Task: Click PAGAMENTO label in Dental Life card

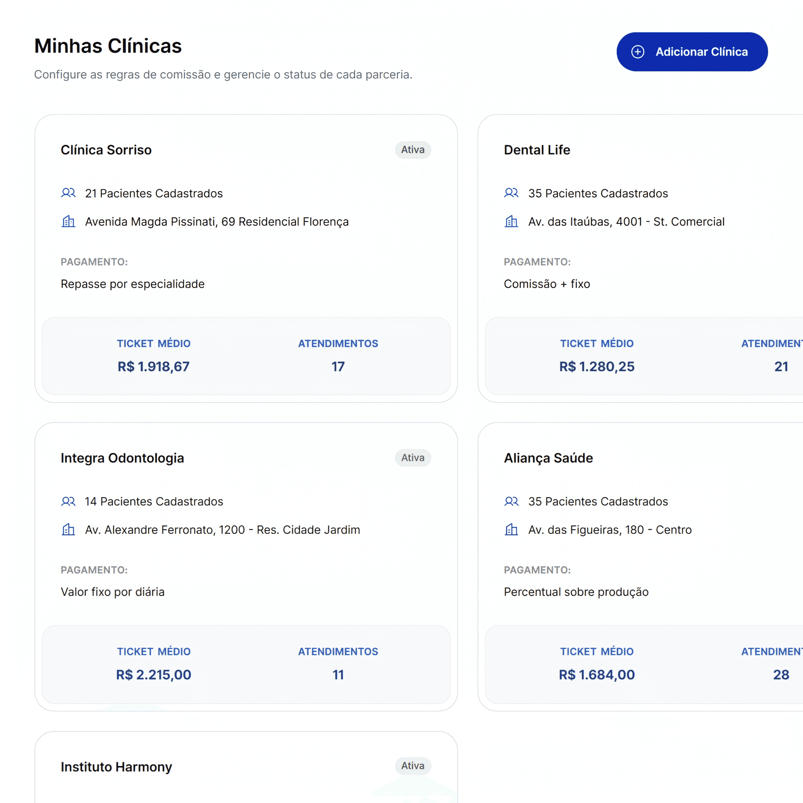Action: 538,262
